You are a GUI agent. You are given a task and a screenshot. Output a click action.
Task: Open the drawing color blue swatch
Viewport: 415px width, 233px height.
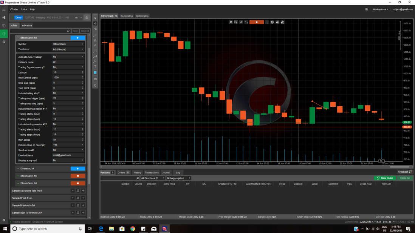click(x=95, y=72)
